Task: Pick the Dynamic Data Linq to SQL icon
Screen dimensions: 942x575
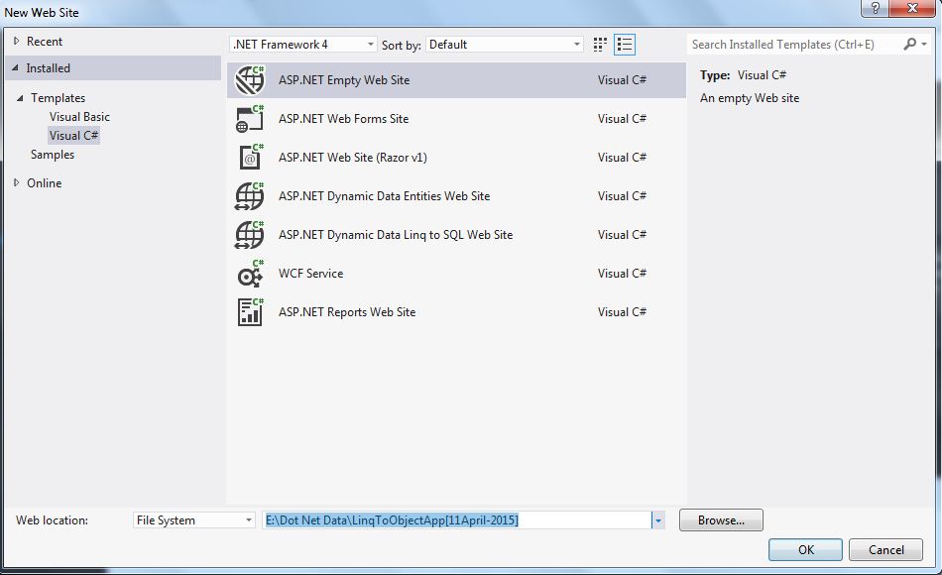Action: 249,235
